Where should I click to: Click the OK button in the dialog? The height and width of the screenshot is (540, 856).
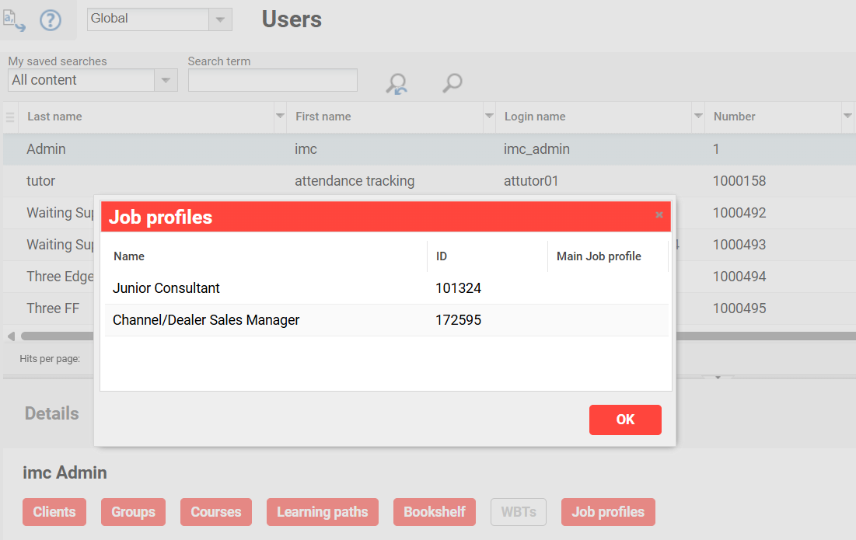625,420
